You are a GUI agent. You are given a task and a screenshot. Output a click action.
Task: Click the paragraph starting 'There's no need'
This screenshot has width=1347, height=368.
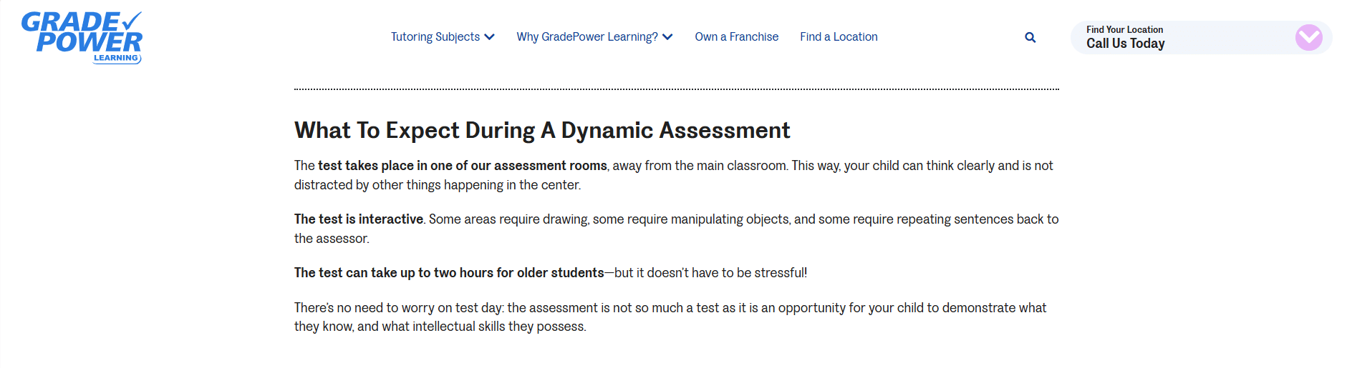[670, 317]
